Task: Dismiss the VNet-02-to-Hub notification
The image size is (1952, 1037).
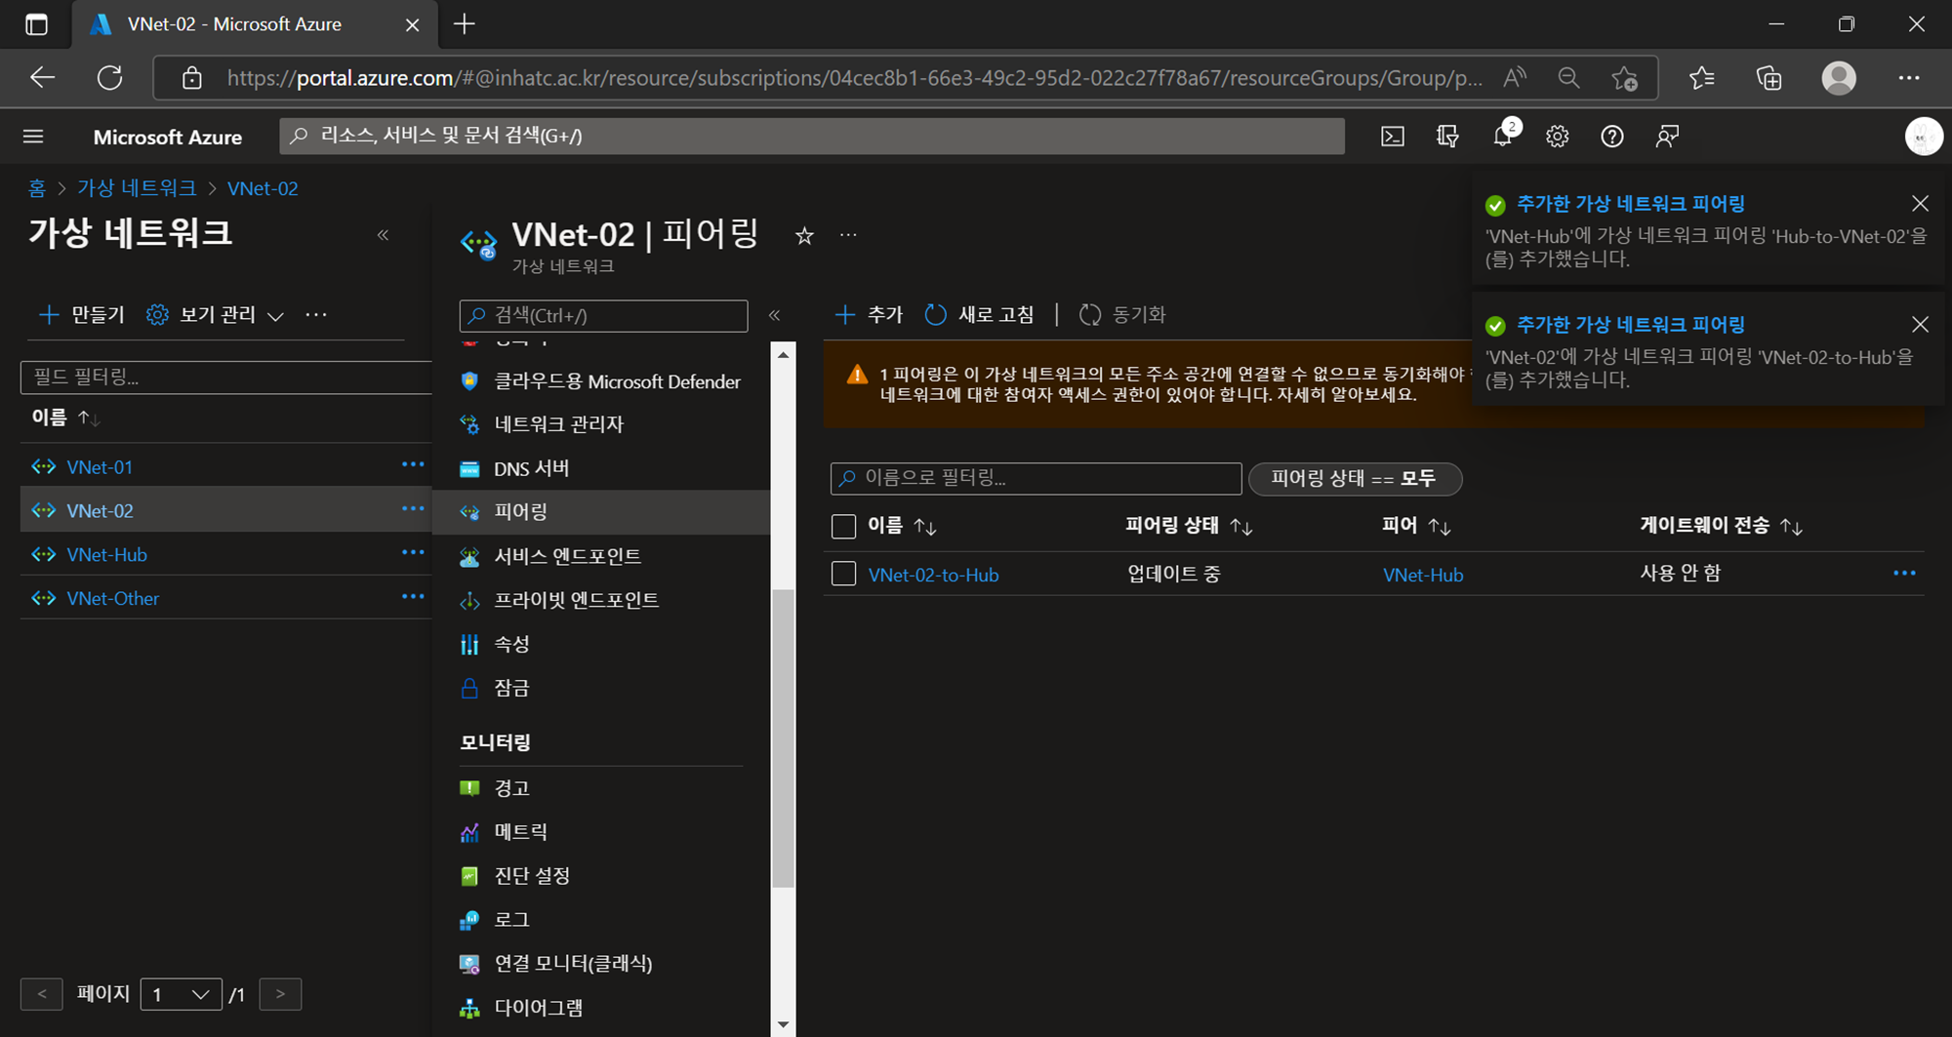Action: point(1920,324)
